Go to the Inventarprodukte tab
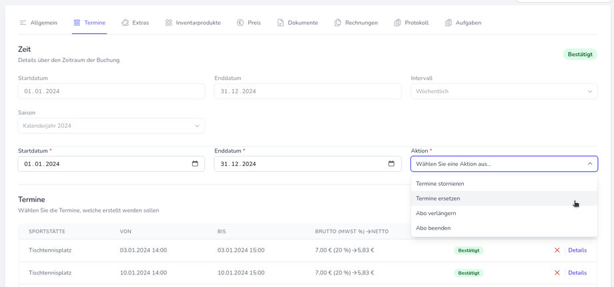This screenshot has height=287, width=614. tap(193, 23)
